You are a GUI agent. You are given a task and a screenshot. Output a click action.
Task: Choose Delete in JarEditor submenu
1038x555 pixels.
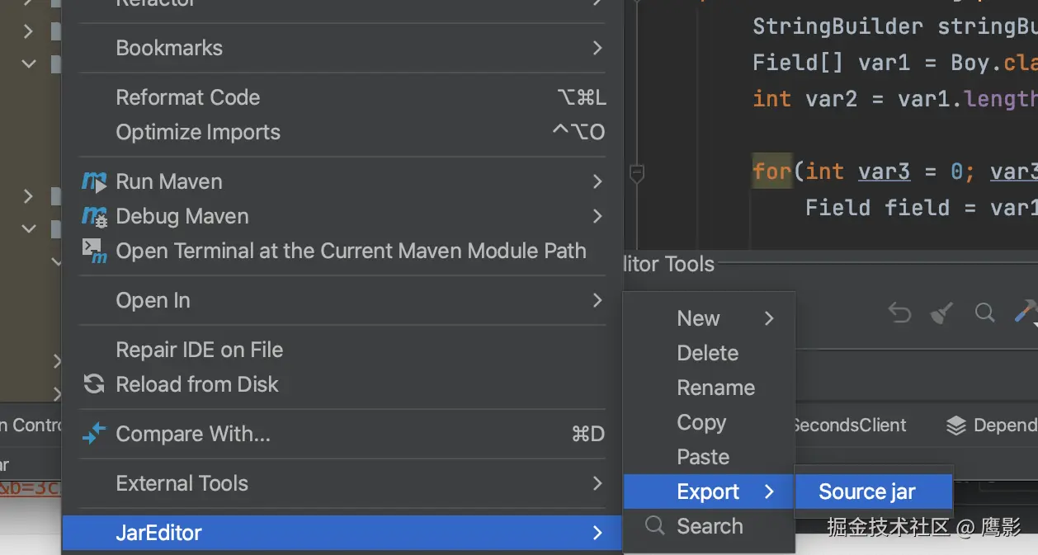(707, 353)
